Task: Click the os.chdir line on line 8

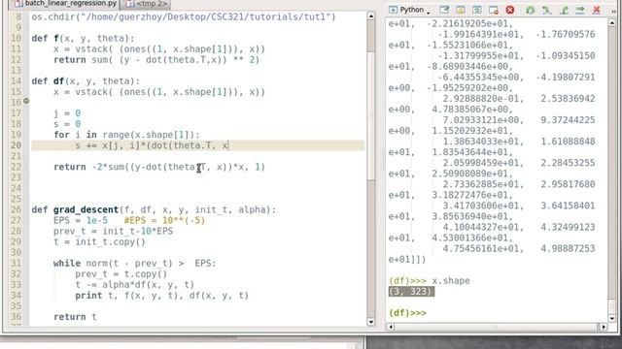Action: [184, 17]
